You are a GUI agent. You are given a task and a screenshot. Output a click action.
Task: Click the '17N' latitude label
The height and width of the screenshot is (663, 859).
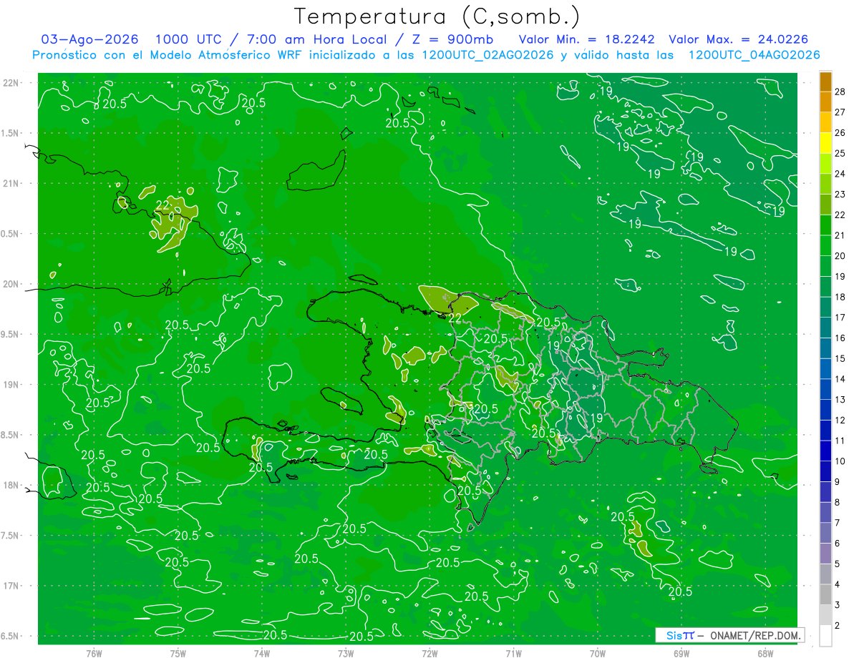10,586
